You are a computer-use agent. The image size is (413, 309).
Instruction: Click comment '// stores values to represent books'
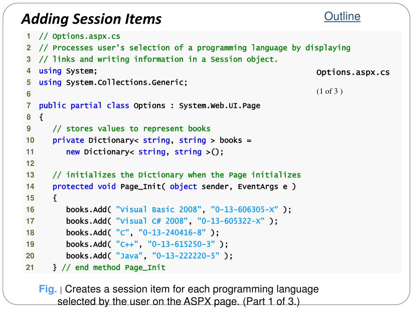(x=131, y=129)
